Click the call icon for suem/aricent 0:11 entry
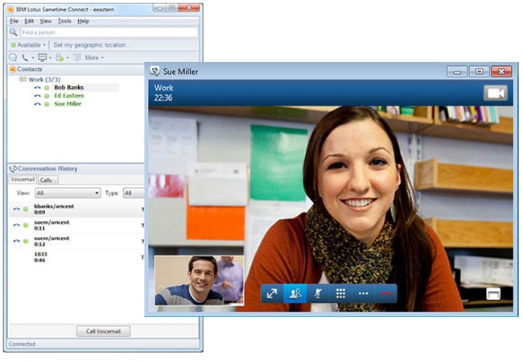 [x=16, y=225]
